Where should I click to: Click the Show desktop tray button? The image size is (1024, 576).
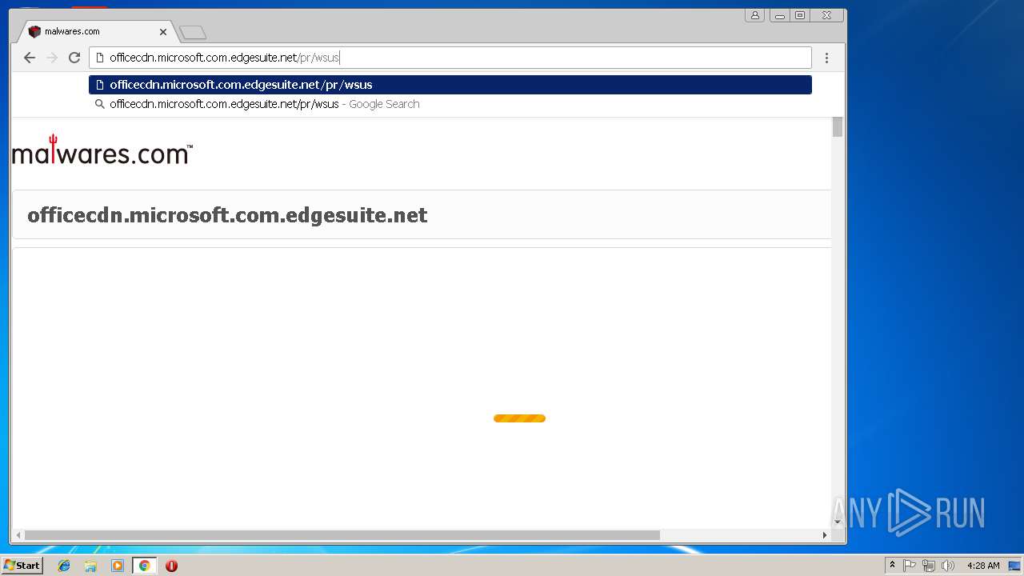1014,566
